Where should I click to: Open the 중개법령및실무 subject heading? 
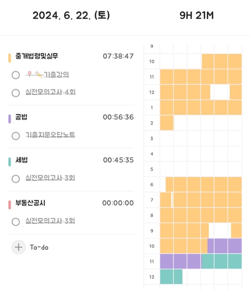(37, 56)
